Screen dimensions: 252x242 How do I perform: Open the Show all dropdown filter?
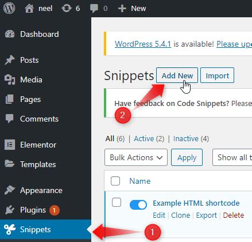tap(232, 157)
